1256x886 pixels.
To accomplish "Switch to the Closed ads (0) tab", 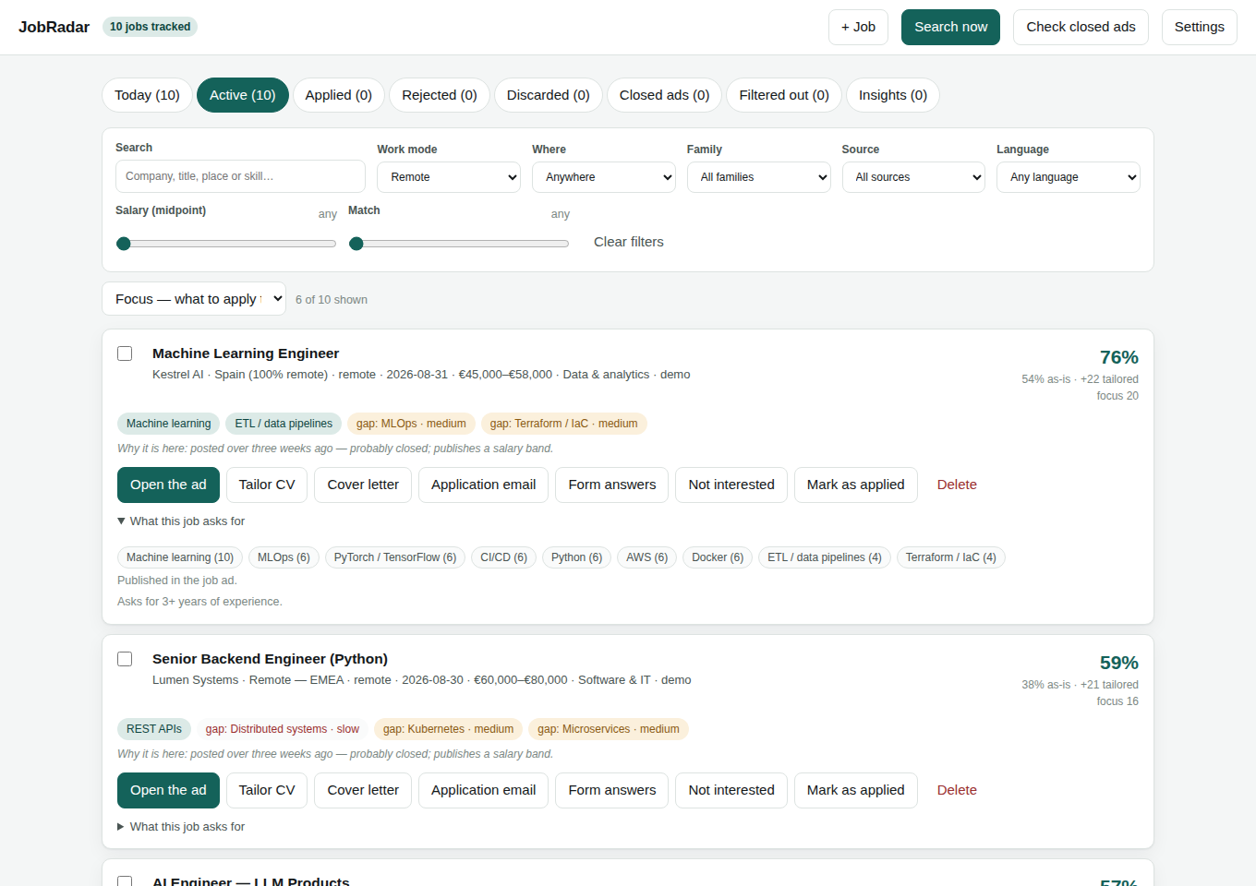I will pos(665,95).
